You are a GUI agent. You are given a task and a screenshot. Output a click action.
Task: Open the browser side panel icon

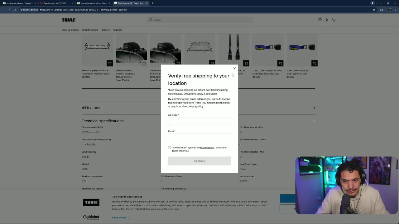click(382, 10)
